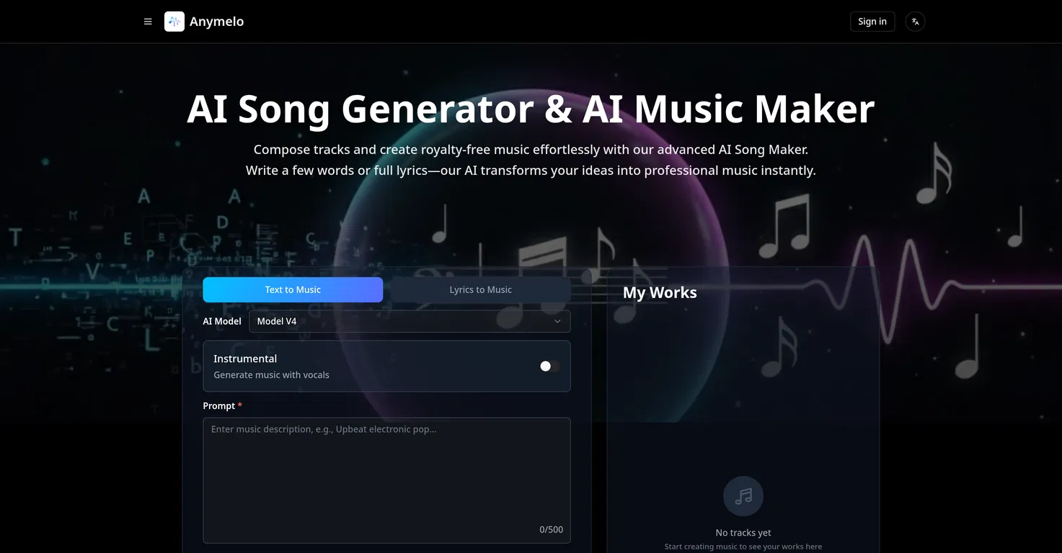The height and width of the screenshot is (553, 1062).
Task: Open the hamburger navigation menu
Action: [148, 22]
